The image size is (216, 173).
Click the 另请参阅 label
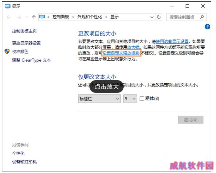pyautogui.click(x=20, y=145)
